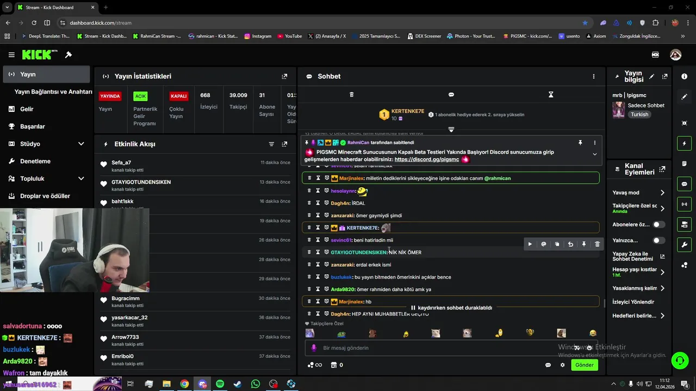The height and width of the screenshot is (391, 696).
Task: Open Yavaş mod options chevron
Action: 662,193
